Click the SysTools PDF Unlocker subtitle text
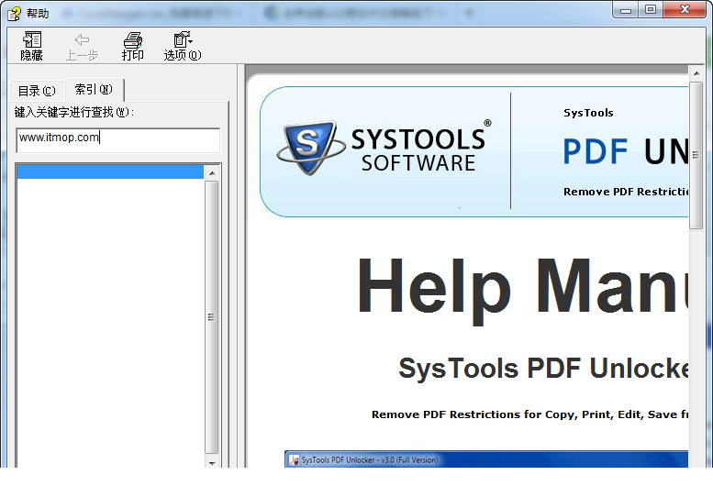Image resolution: width=713 pixels, height=486 pixels. click(543, 368)
